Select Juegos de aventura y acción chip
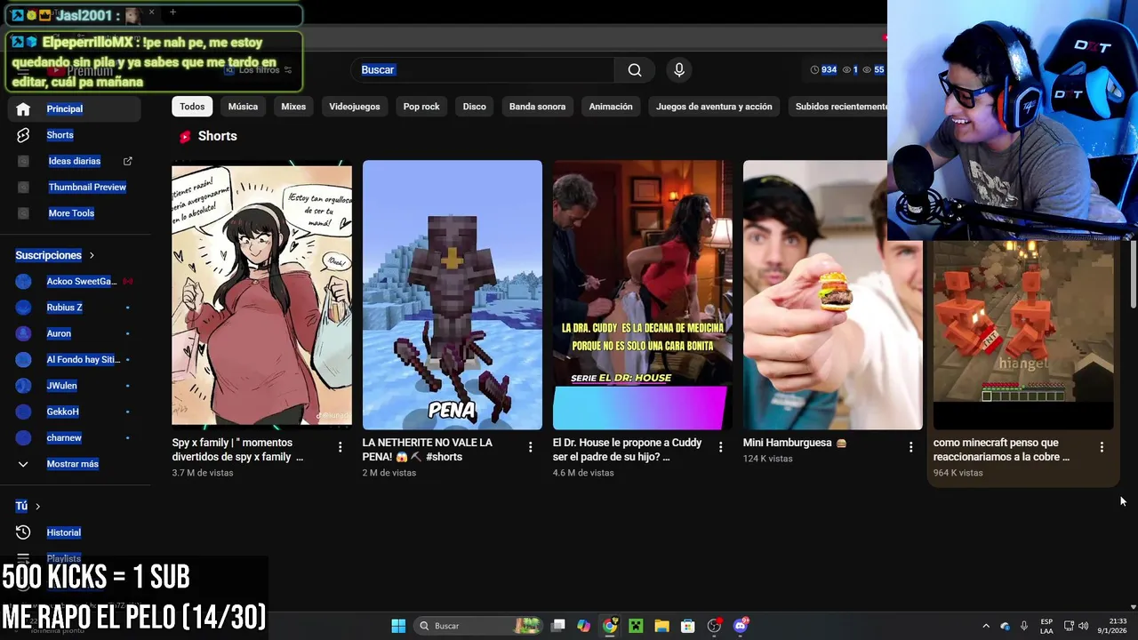 (714, 107)
